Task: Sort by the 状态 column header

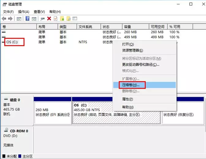Action: click(111, 27)
